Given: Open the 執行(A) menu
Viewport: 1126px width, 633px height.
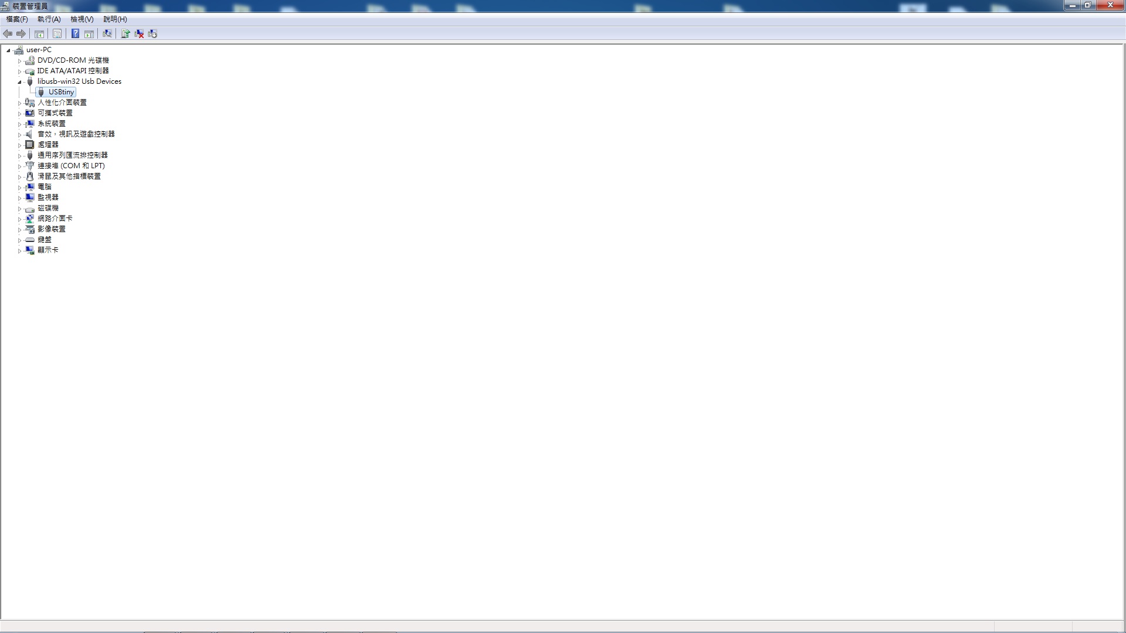Looking at the screenshot, I should coord(49,19).
